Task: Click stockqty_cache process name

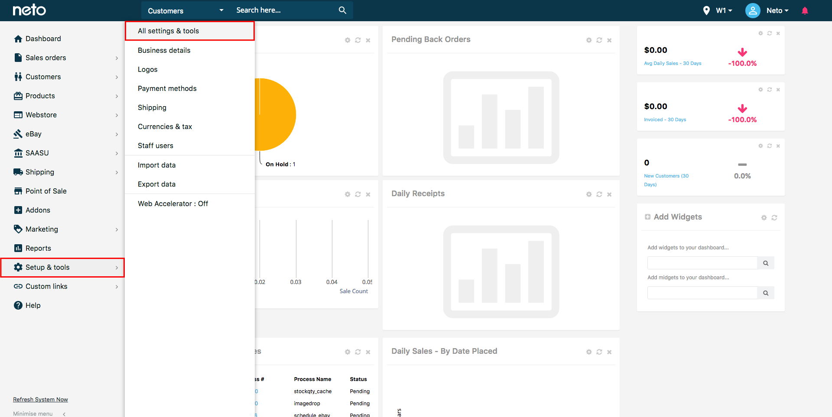Action: [x=312, y=391]
